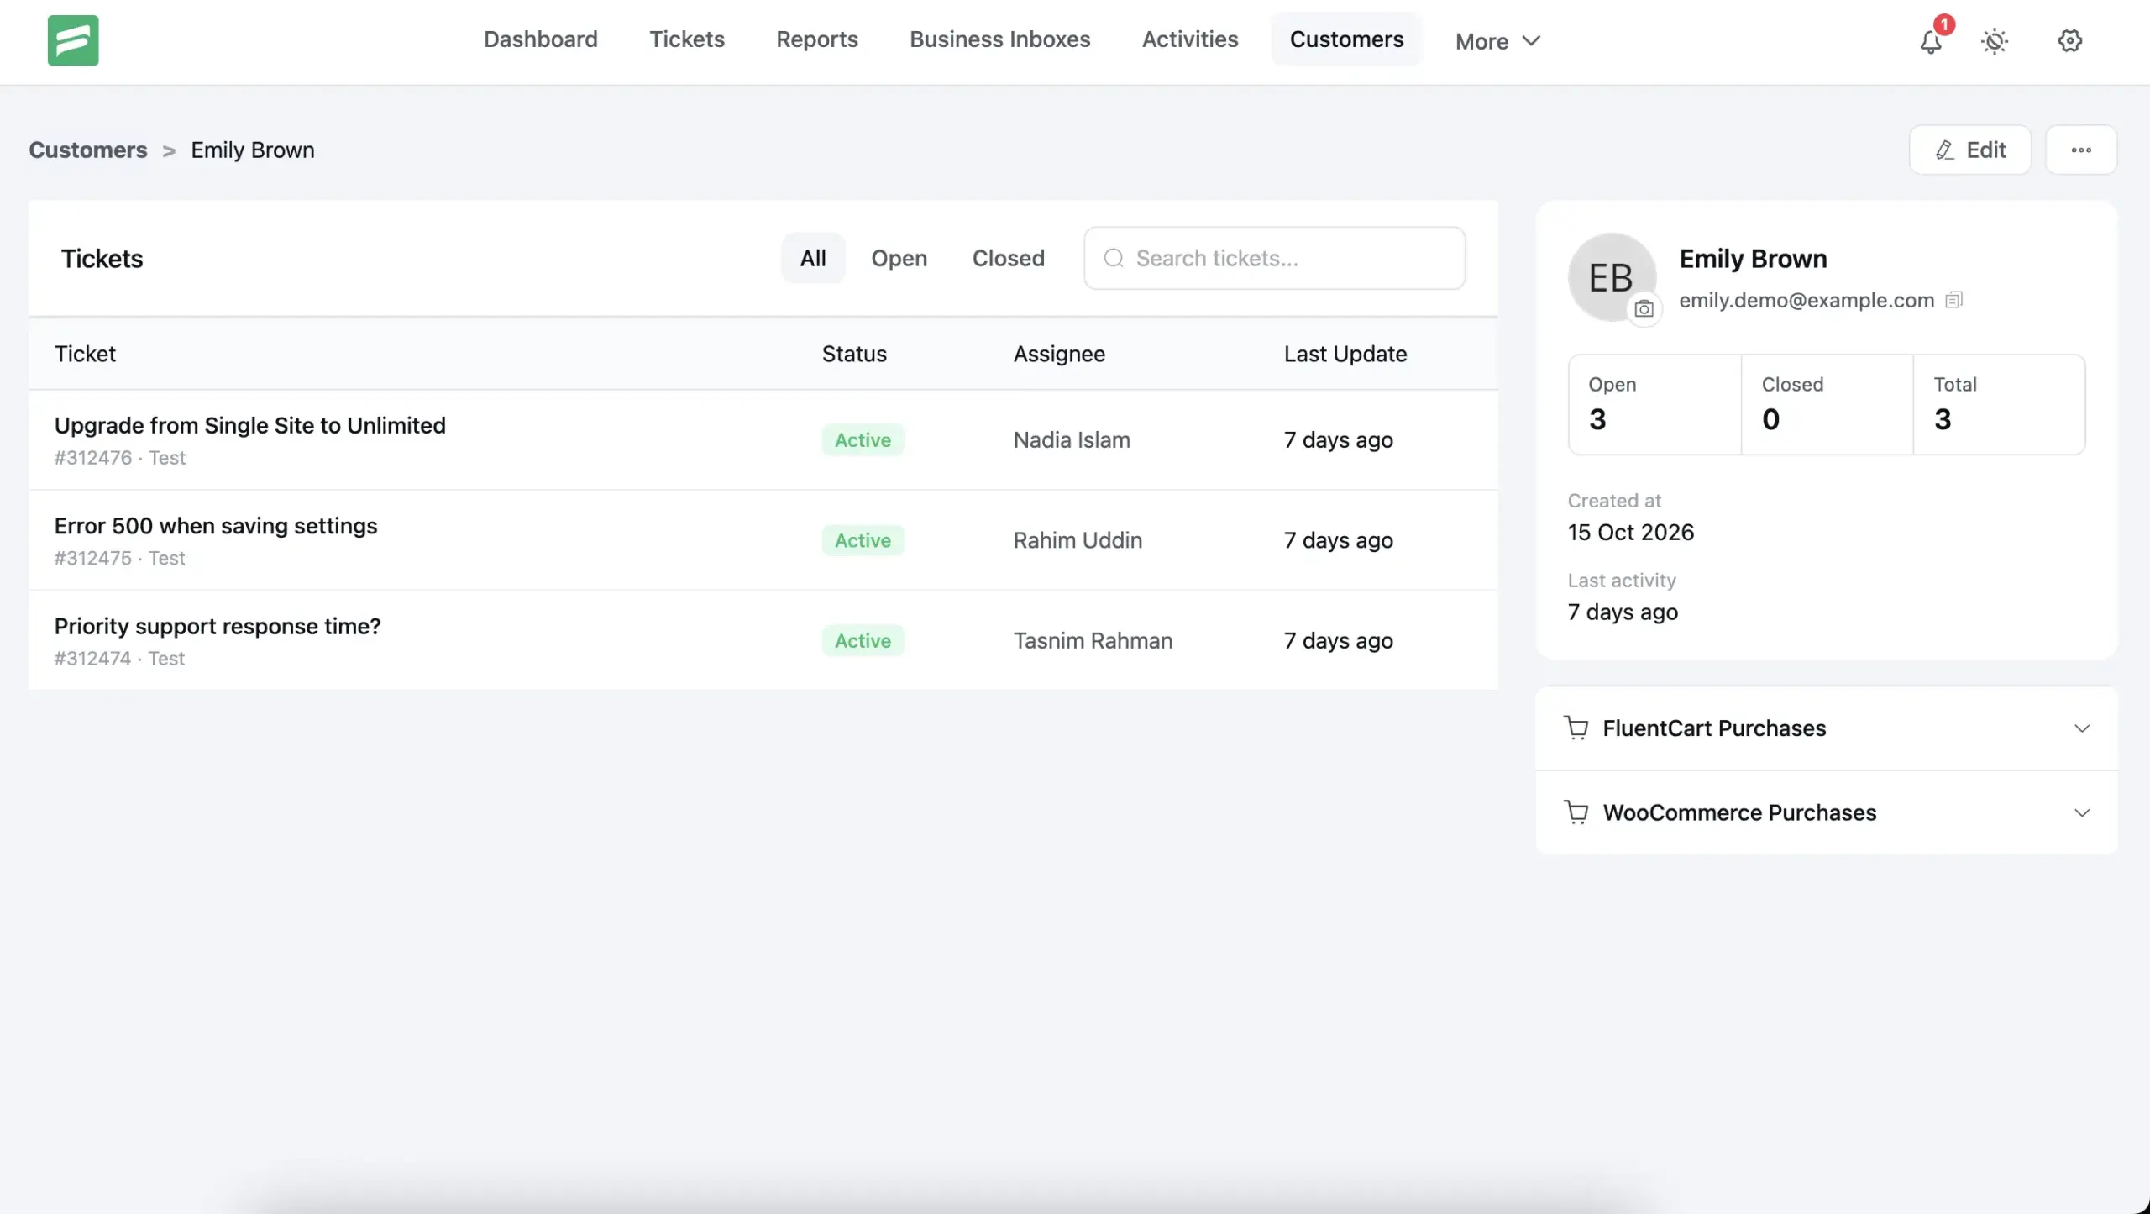This screenshot has height=1214, width=2150.
Task: Open the More dropdown menu
Action: point(1497,41)
